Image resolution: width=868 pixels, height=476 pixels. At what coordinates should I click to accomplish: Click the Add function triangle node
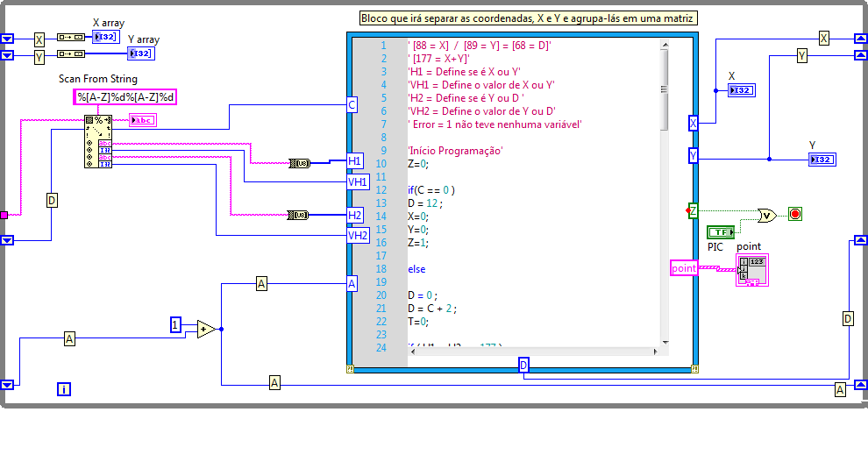tap(206, 330)
